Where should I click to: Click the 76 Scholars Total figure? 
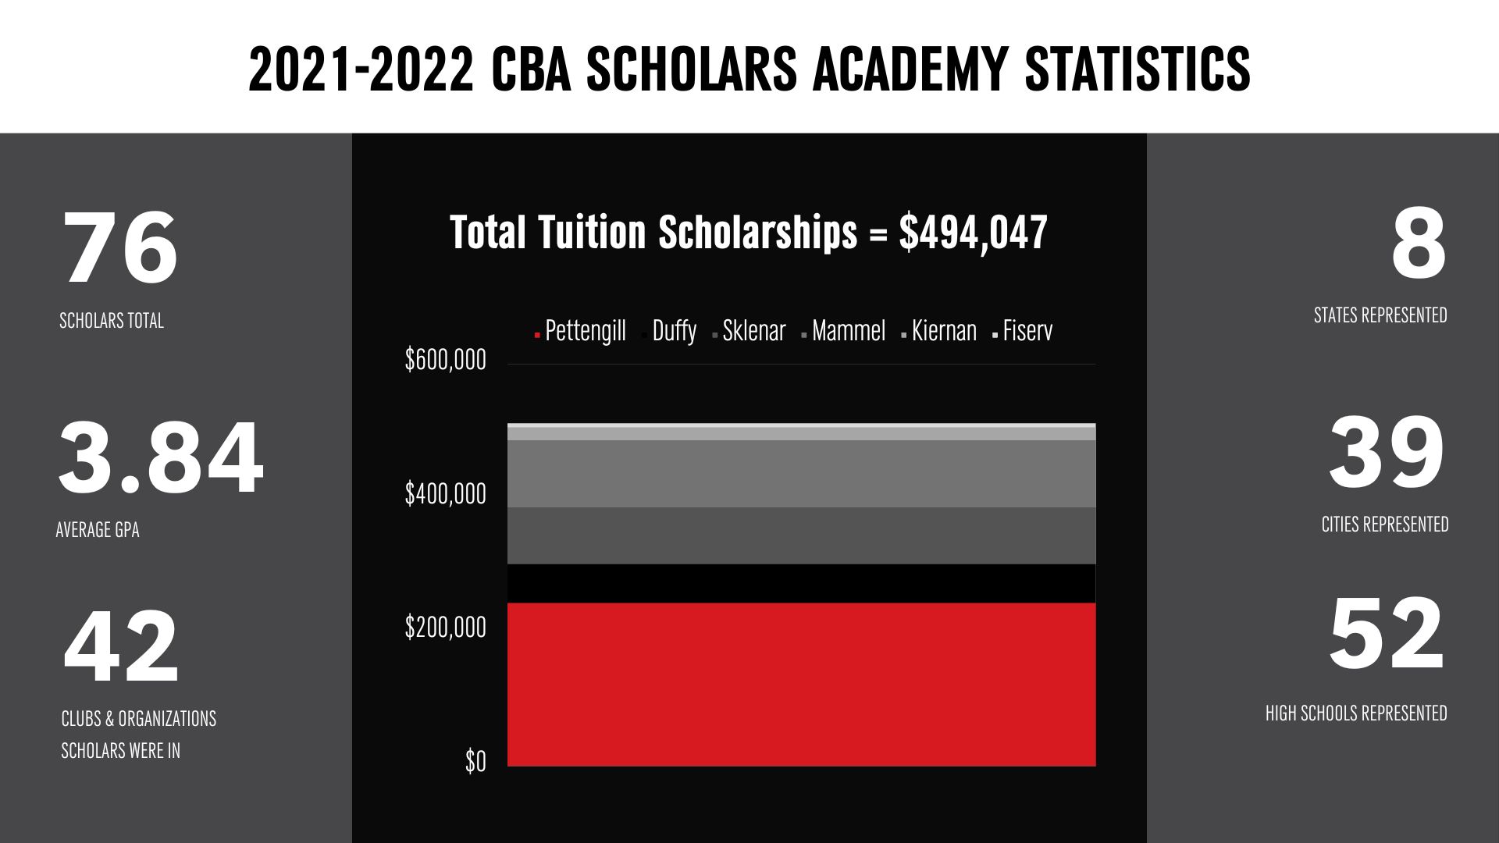pos(120,247)
